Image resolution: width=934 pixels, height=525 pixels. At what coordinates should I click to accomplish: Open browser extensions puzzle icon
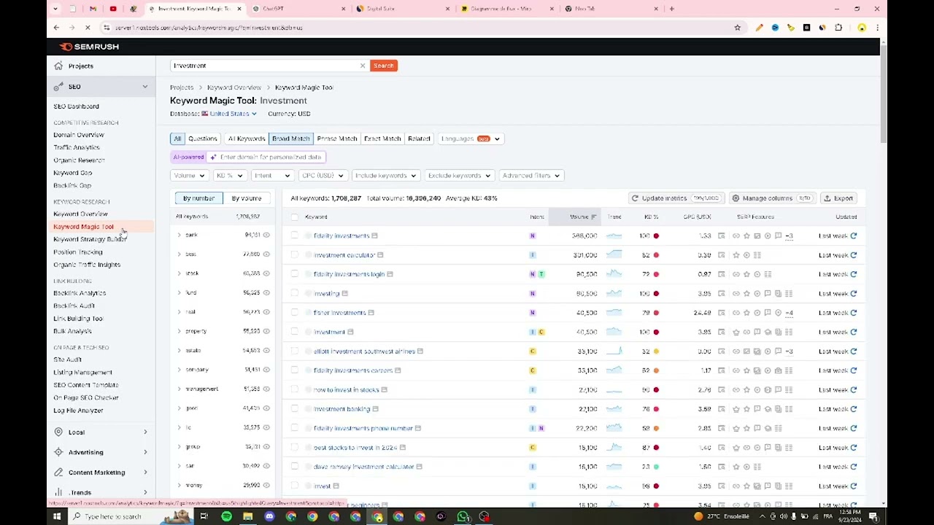click(x=838, y=28)
